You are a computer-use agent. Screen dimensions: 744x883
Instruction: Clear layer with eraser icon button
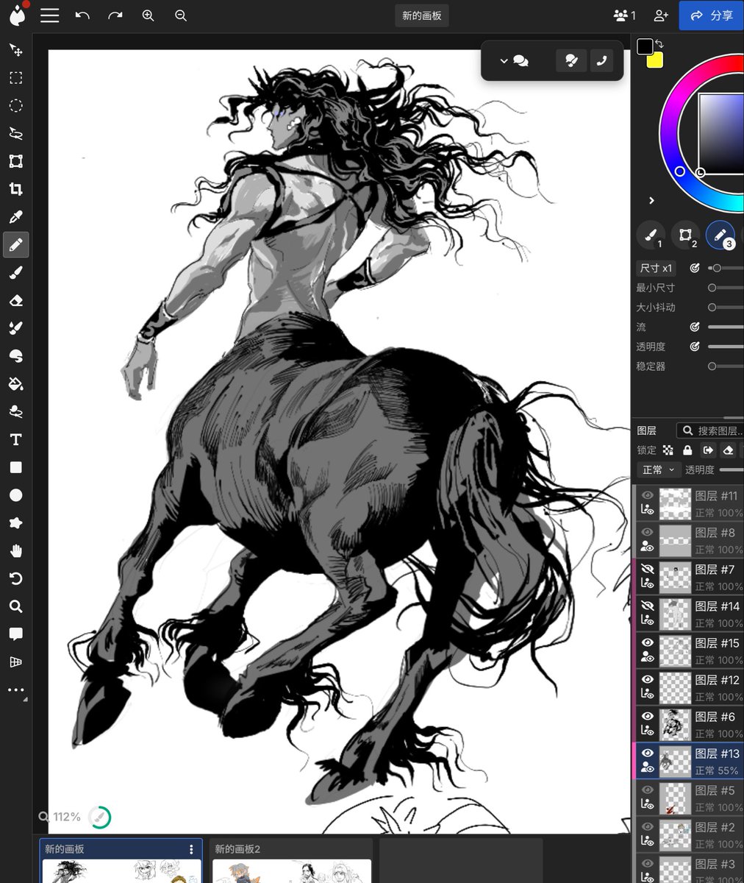(x=728, y=450)
